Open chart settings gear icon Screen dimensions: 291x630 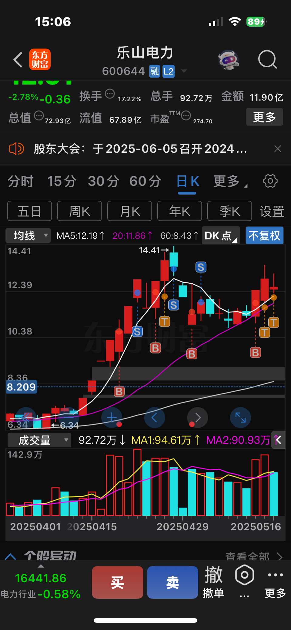(270, 181)
